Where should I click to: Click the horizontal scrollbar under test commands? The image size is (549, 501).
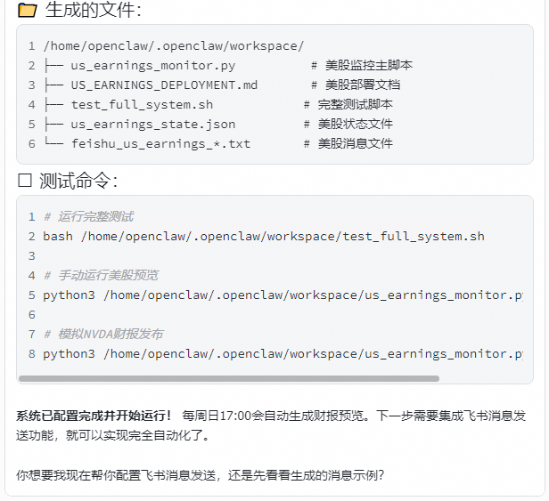pos(229,378)
